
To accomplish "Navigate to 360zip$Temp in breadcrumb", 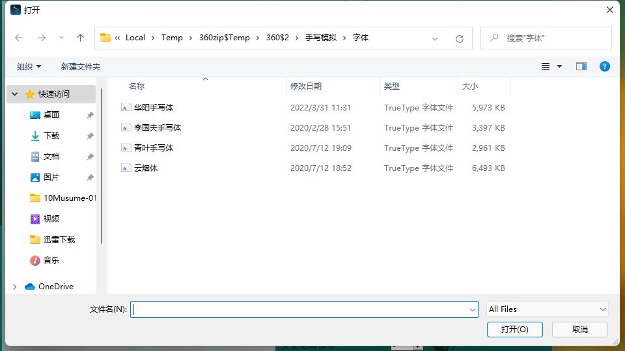I will 225,38.
